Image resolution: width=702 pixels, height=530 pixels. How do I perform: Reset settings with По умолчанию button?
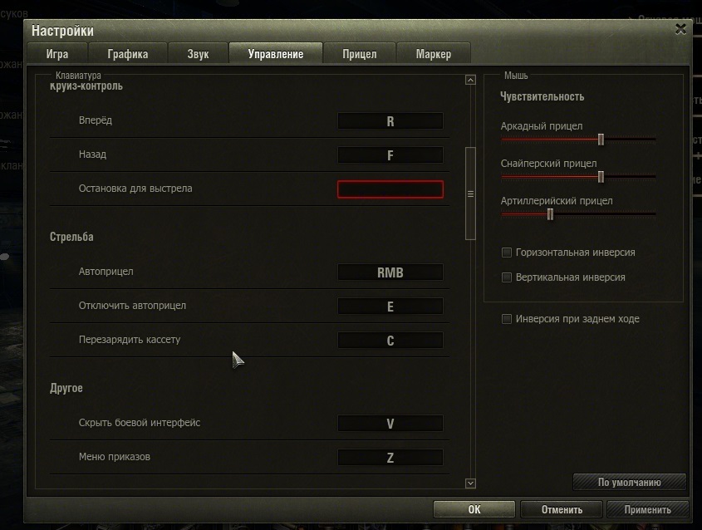click(x=629, y=482)
